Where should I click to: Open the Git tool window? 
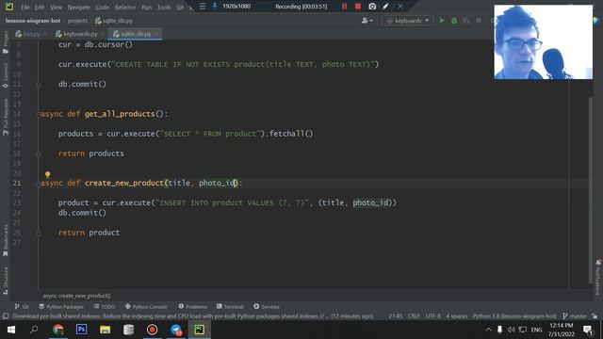coord(22,307)
